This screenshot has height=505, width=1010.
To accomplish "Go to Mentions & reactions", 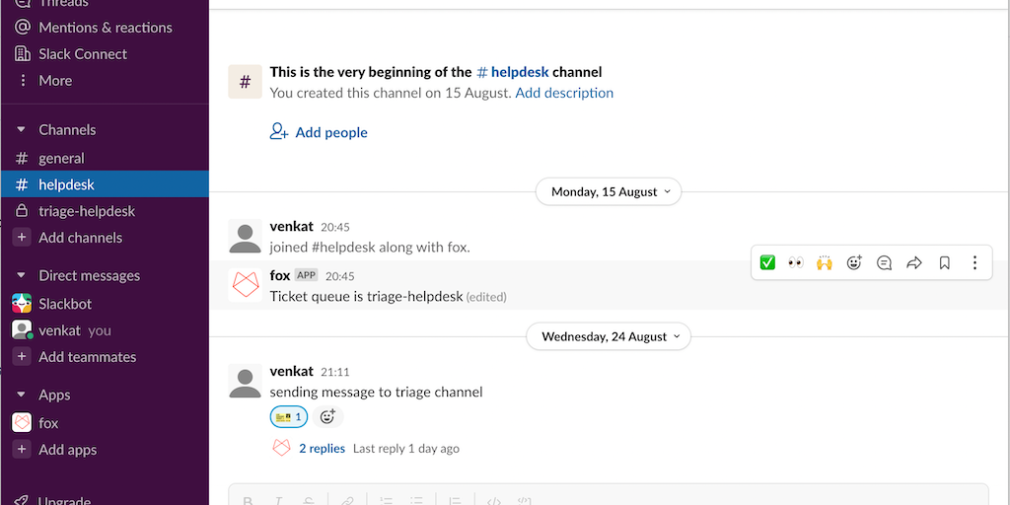I will (105, 28).
